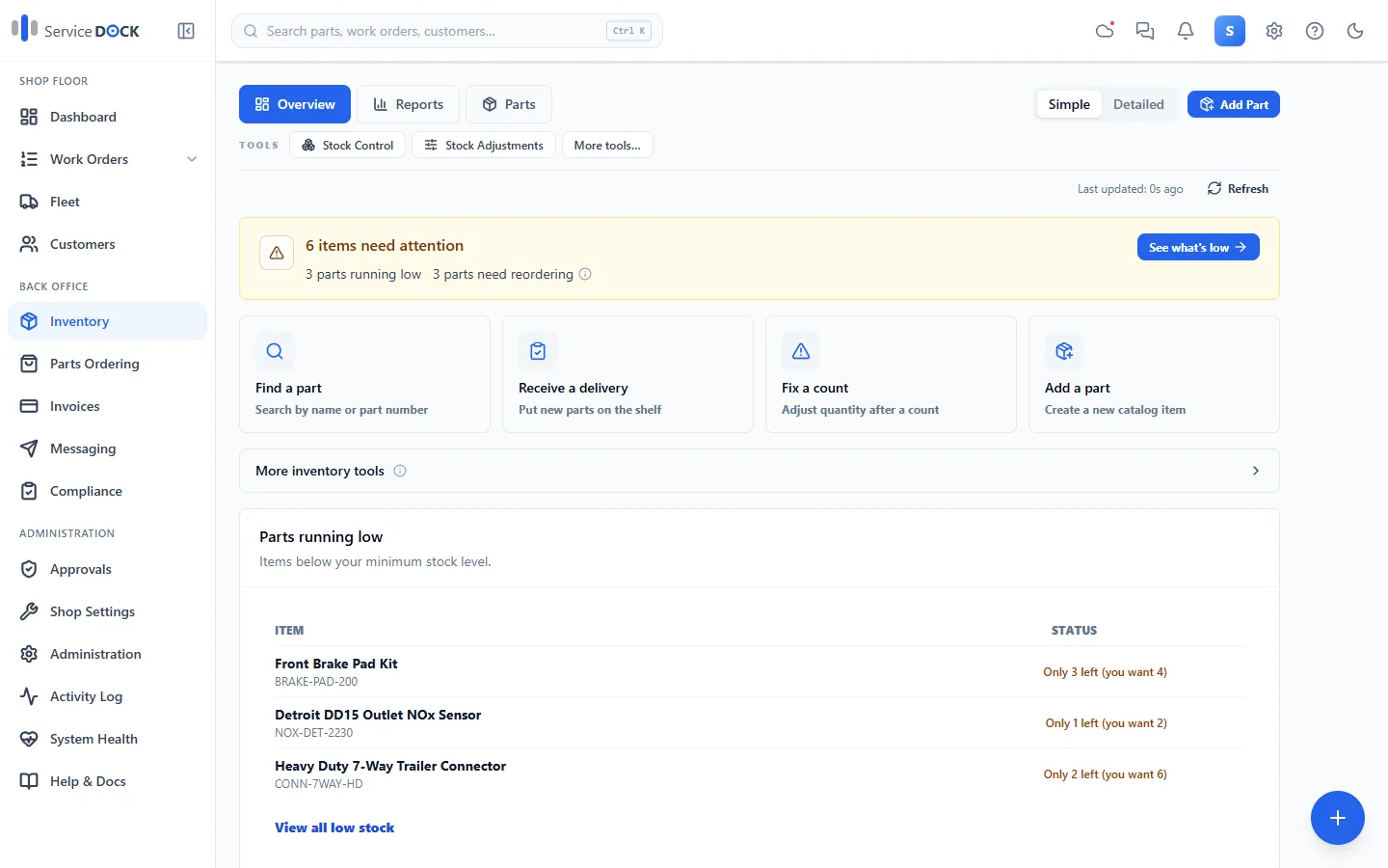Select the Front Brake Pad Kit item
The width and height of the screenshot is (1388, 868).
point(760,671)
